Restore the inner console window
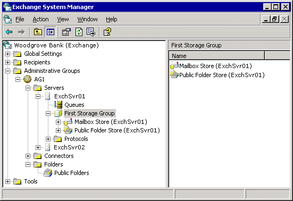 [274, 19]
